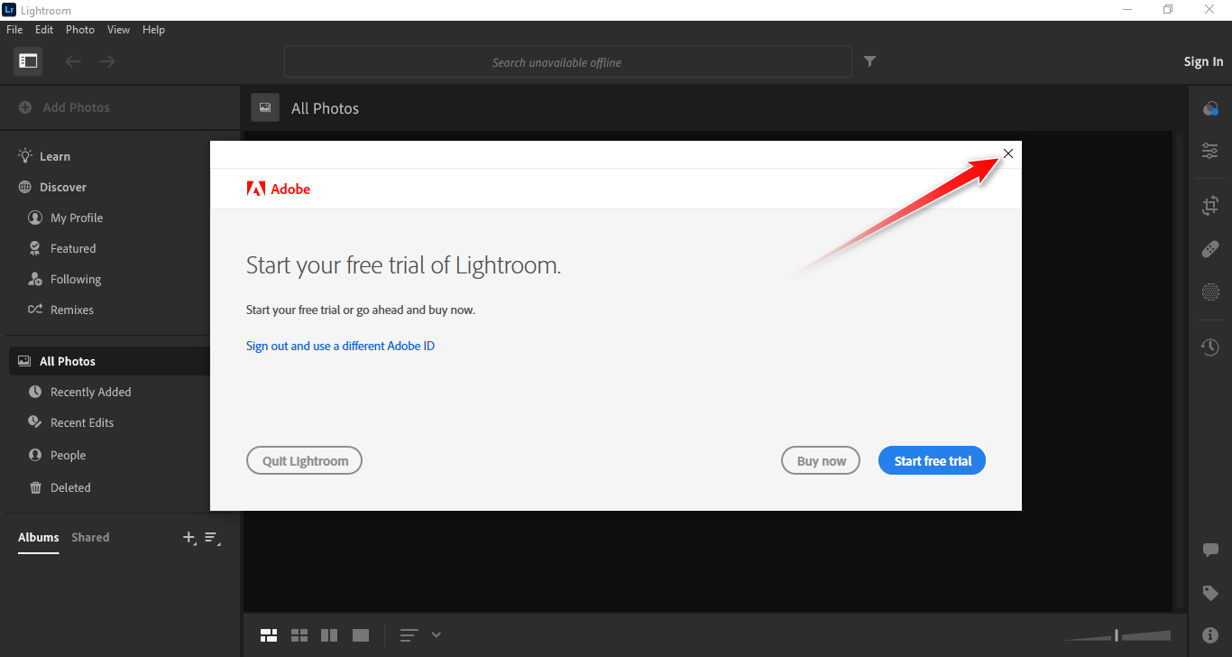
Task: Select the Healing Brush tool
Action: pos(1210,249)
